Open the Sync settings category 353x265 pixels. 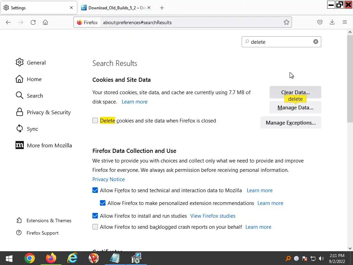click(27, 129)
